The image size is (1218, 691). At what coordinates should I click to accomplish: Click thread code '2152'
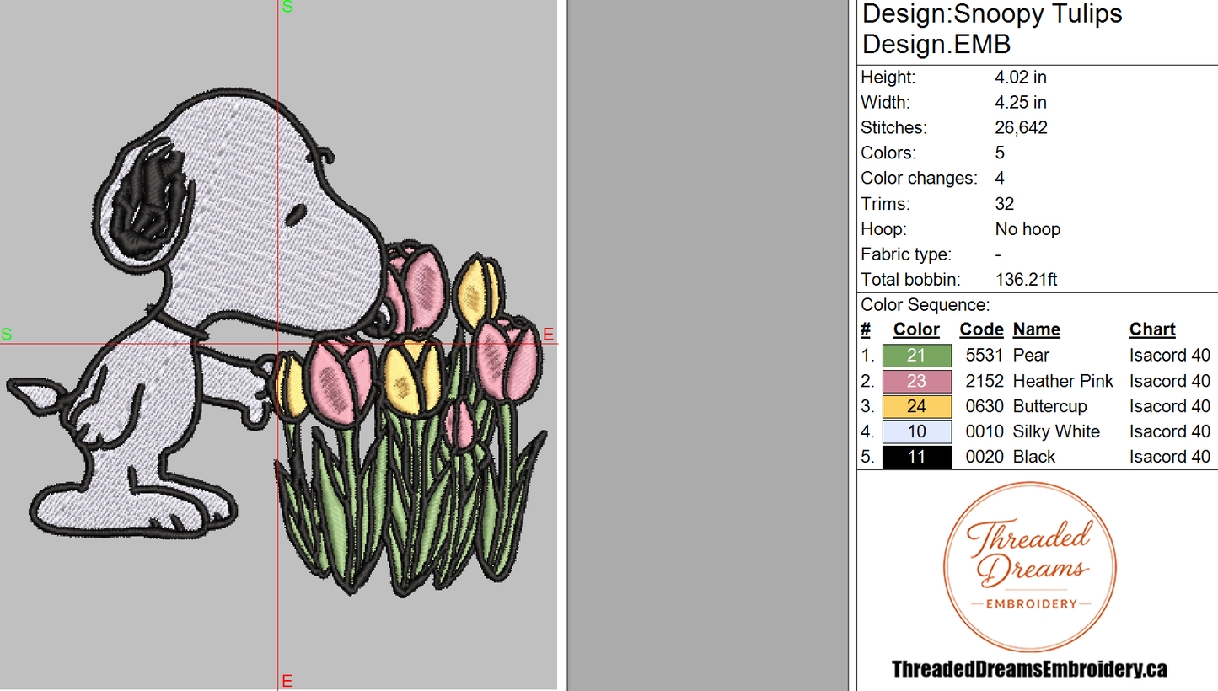coord(985,381)
